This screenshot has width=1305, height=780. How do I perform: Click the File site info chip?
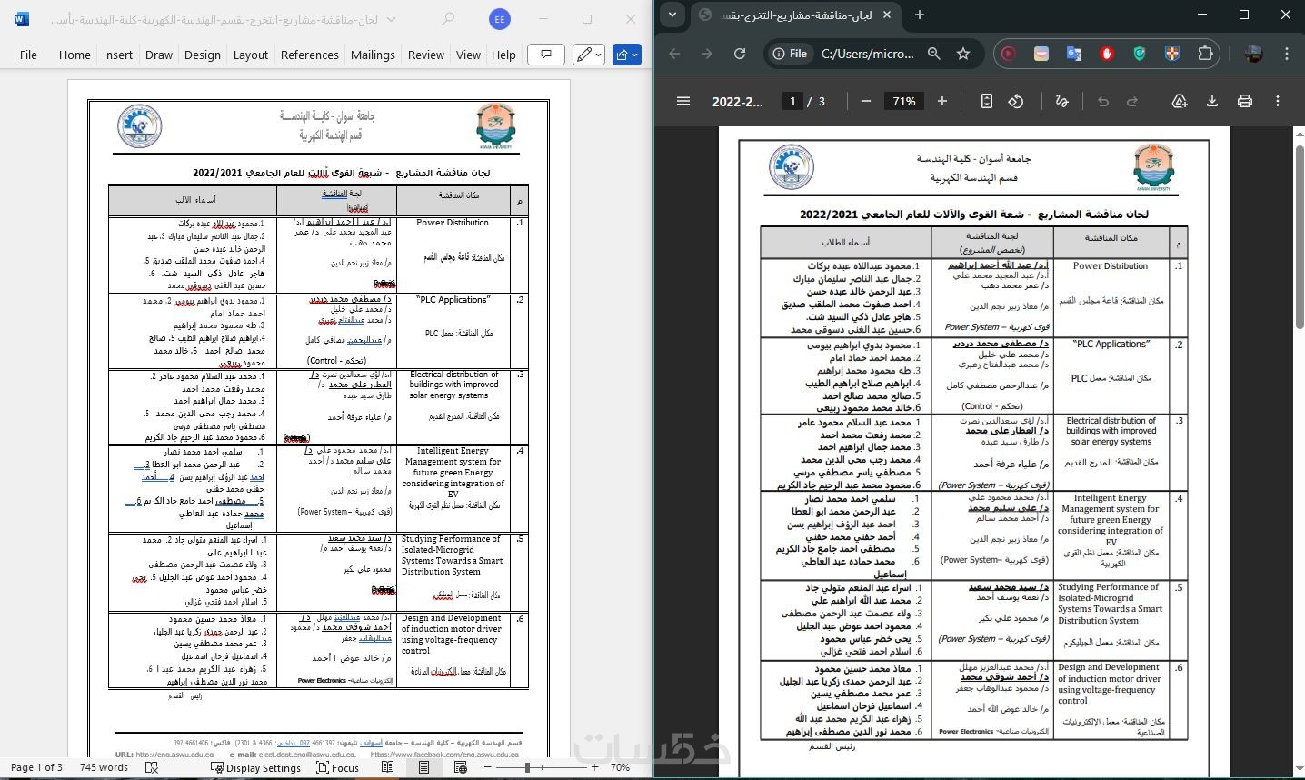click(790, 54)
